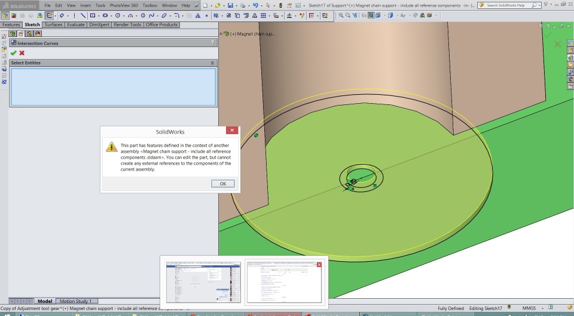
Task: Open the Trim Entities dropdown arrow
Action: 222,16
